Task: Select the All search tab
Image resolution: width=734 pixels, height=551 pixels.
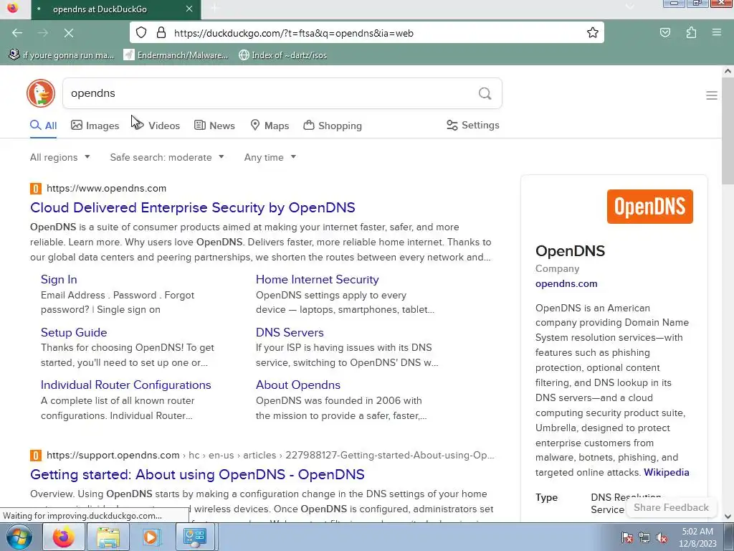Action: coord(44,126)
